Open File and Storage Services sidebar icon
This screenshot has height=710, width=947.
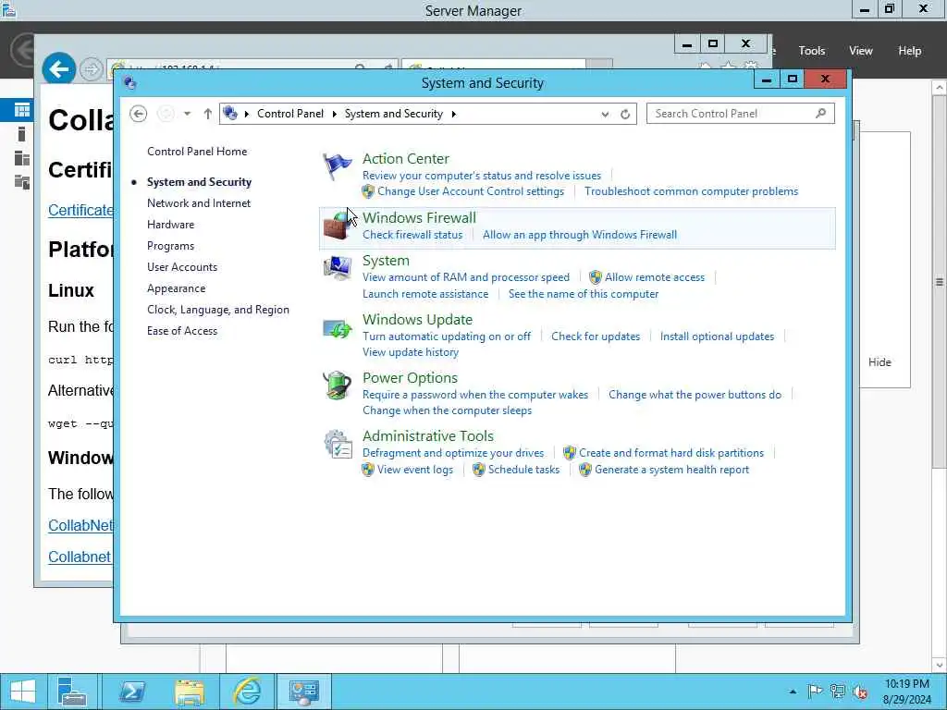tap(22, 182)
